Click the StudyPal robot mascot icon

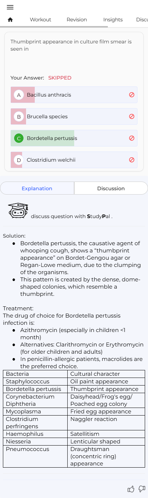tap(18, 210)
